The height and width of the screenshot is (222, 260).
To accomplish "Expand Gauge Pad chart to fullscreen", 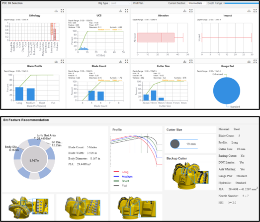I will 255,61.
